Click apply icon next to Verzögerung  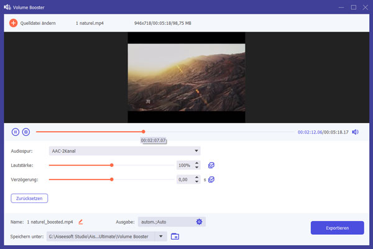pos(212,179)
